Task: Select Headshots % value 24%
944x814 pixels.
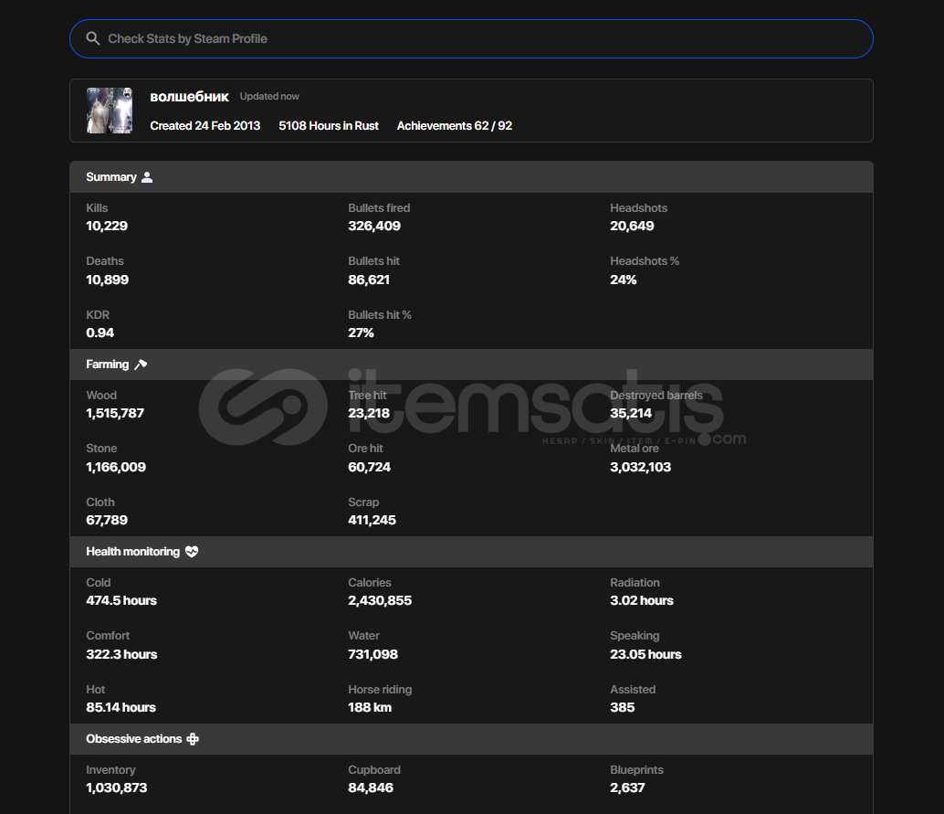Action: [624, 280]
